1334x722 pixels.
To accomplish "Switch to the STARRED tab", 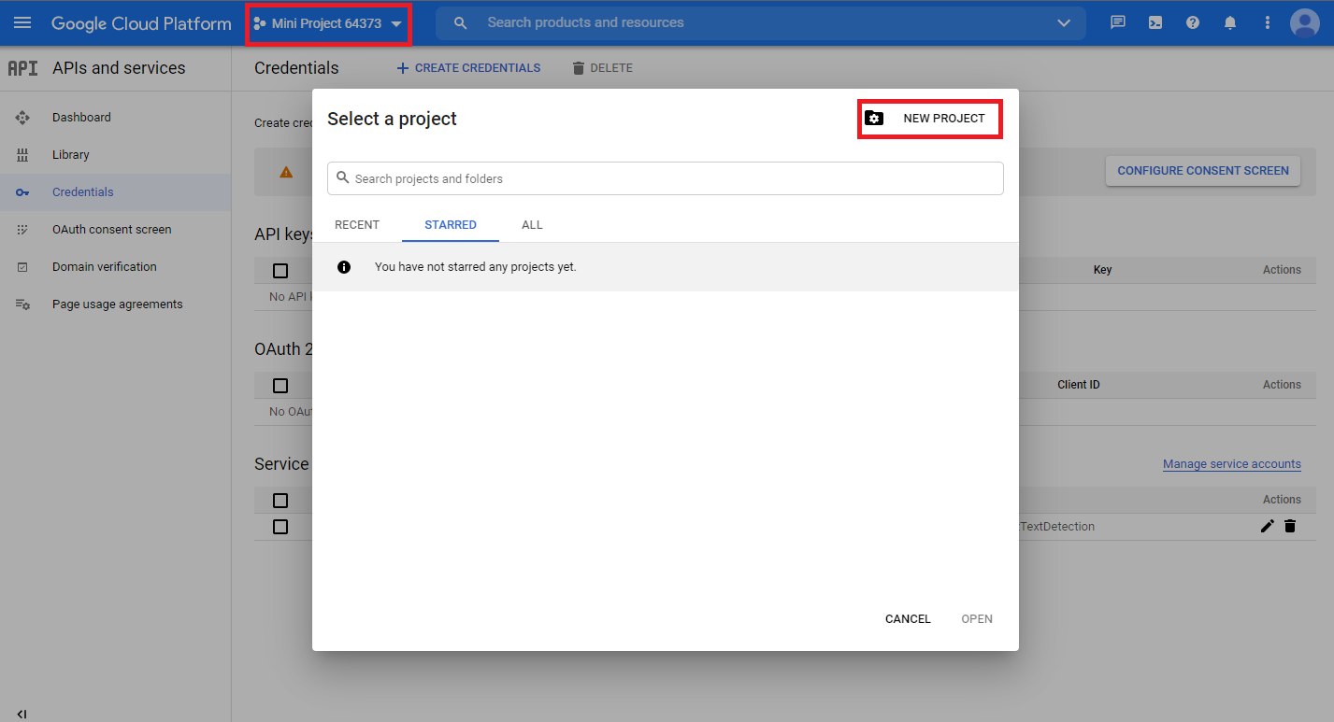I will [451, 225].
